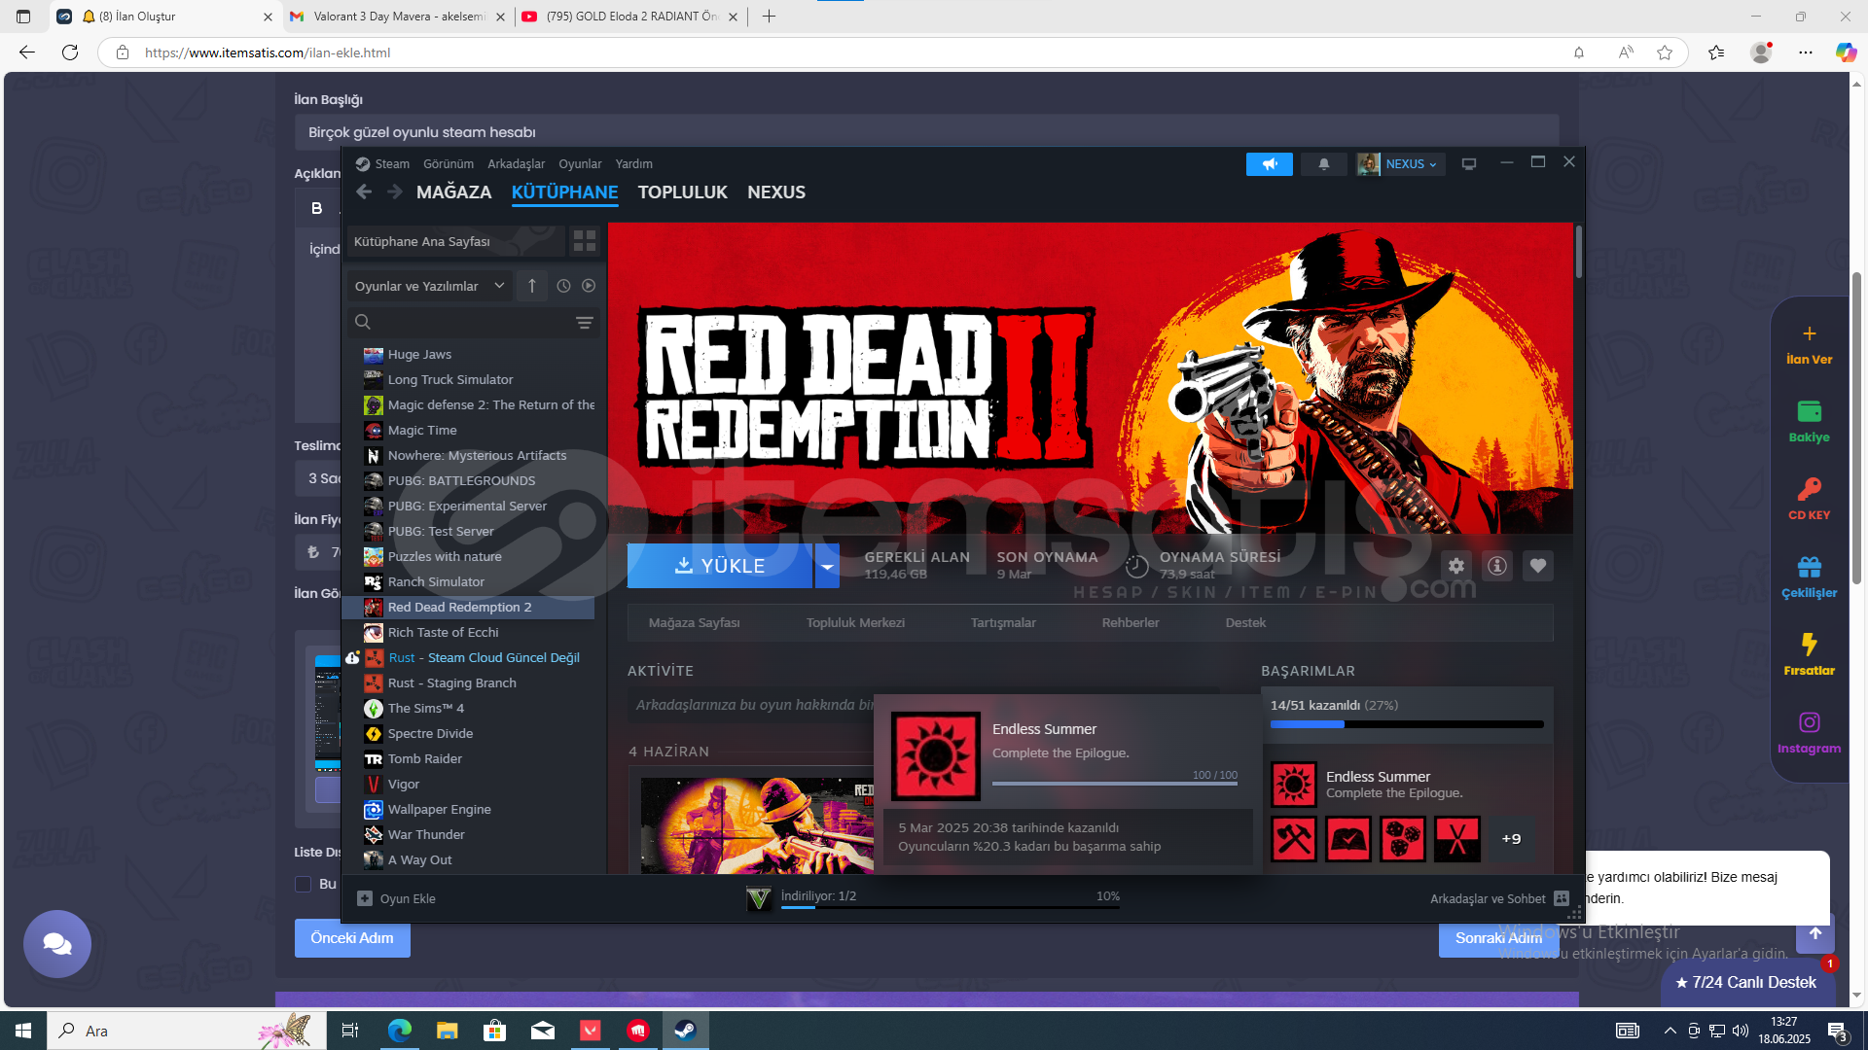The height and width of the screenshot is (1050, 1868).
Task: Select Wallpaper Engine in library list
Action: [440, 810]
